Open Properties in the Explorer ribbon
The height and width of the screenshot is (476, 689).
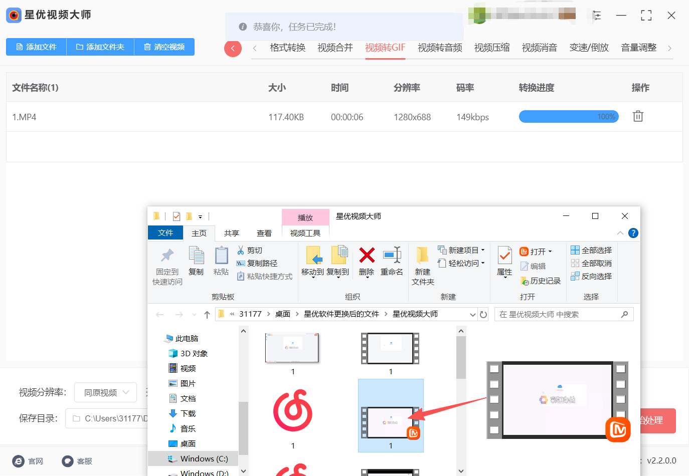[504, 261]
